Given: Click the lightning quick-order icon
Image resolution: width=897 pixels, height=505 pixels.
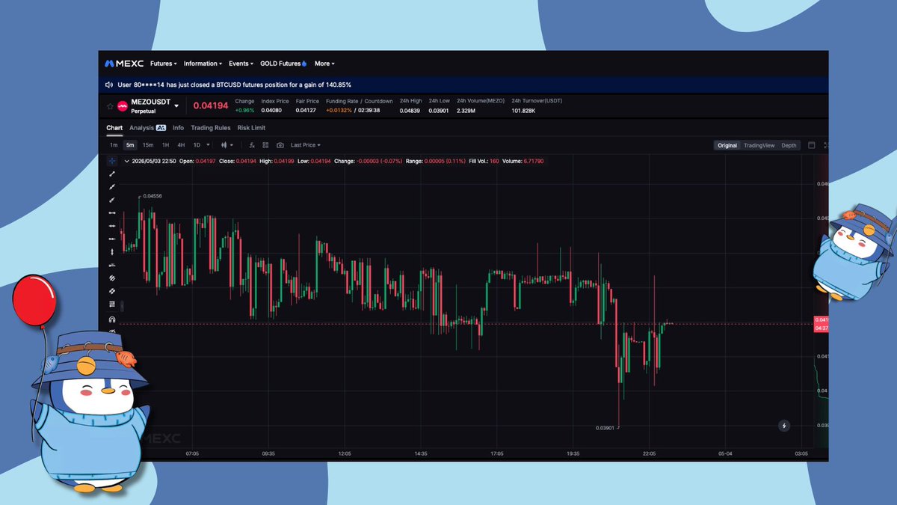Looking at the screenshot, I should tap(784, 426).
